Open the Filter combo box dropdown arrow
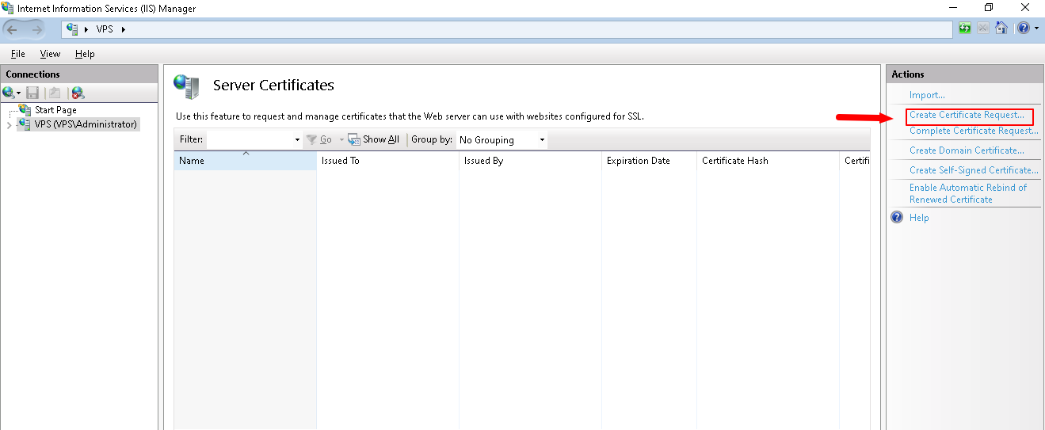 [297, 140]
